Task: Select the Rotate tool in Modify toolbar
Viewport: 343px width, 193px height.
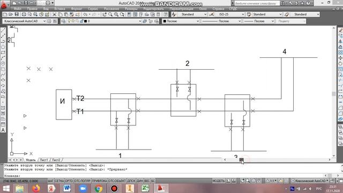Action: pyautogui.click(x=340, y=64)
